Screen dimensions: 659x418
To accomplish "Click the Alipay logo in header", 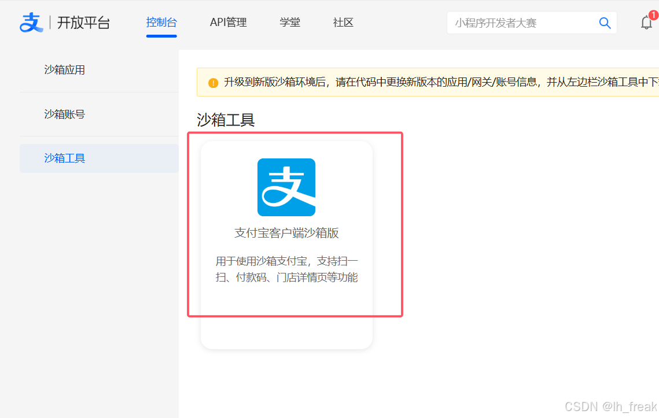I will point(31,23).
